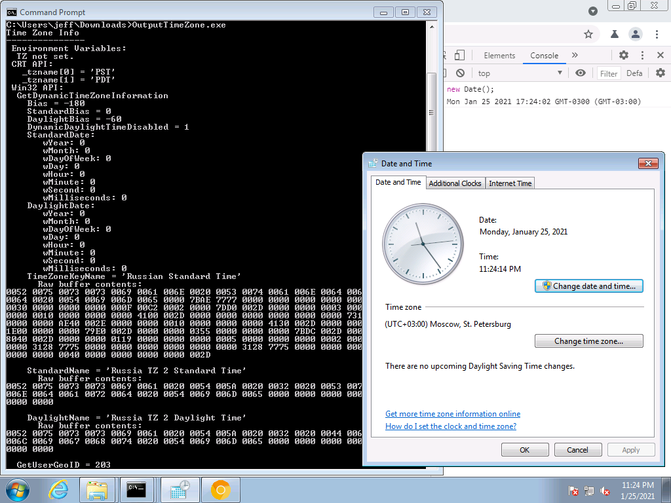
Task: Bookmark this page with the star icon
Action: pos(588,34)
